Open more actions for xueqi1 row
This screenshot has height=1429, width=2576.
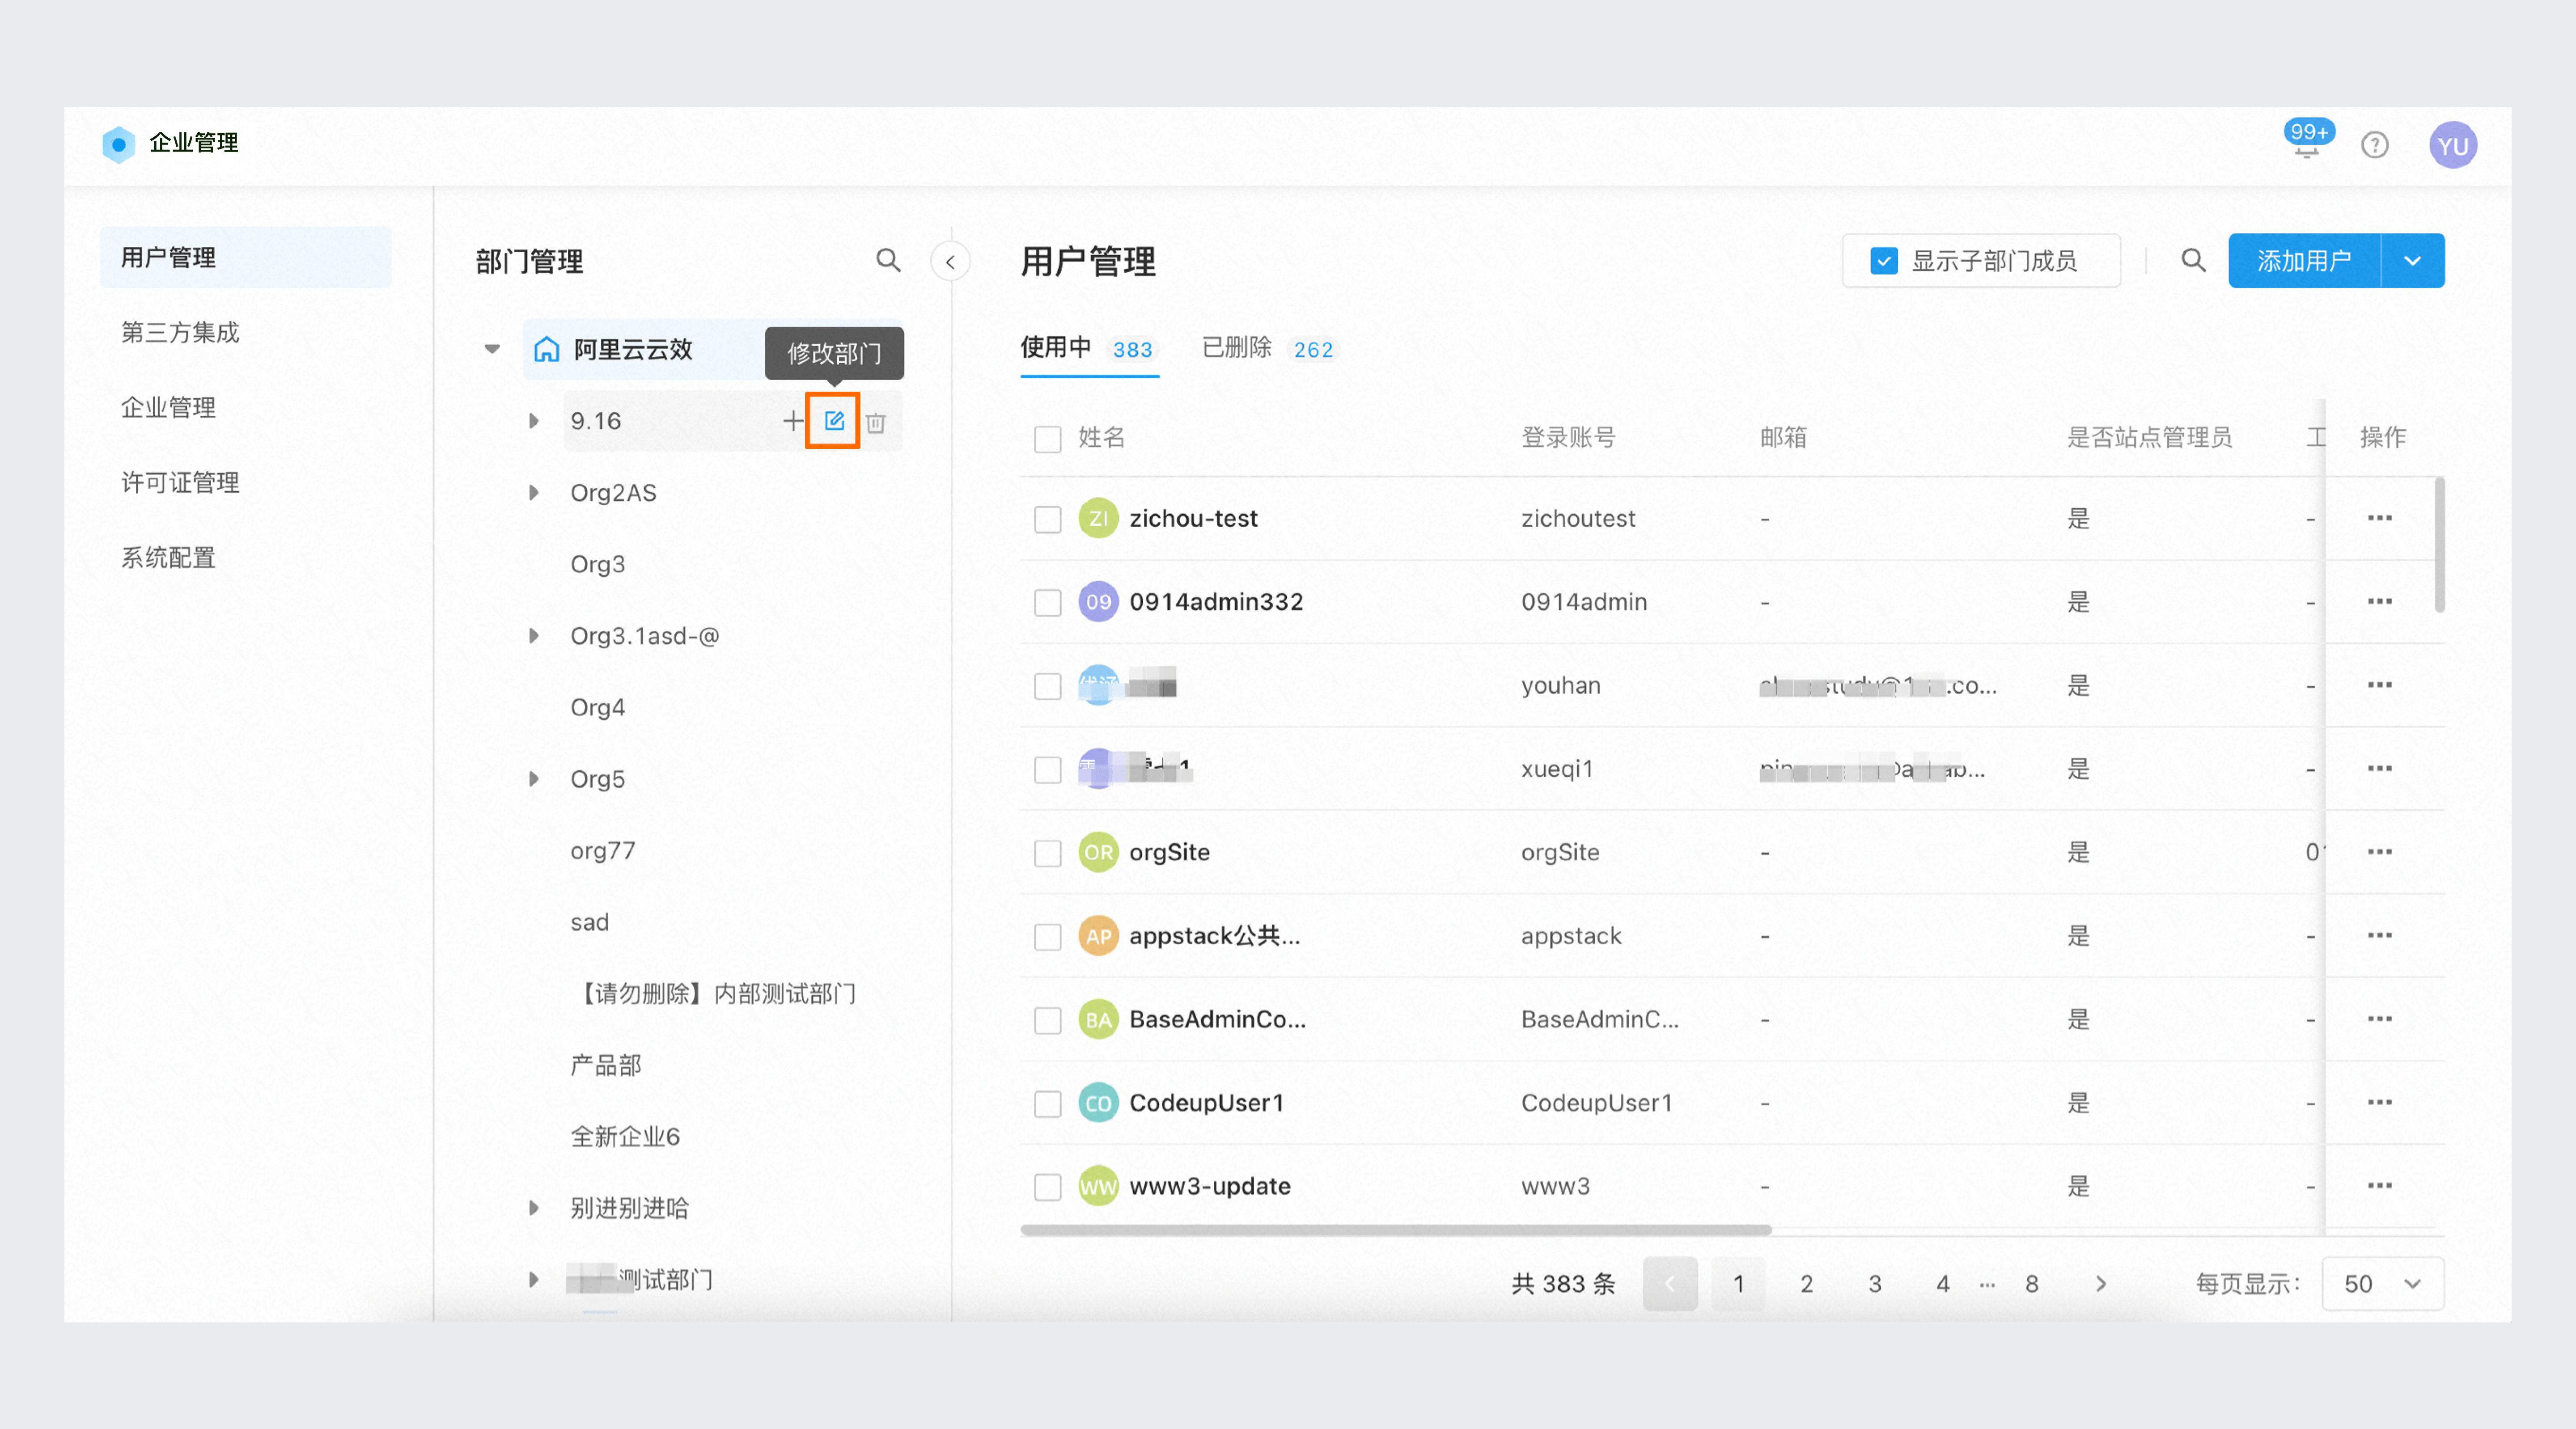click(x=2379, y=768)
